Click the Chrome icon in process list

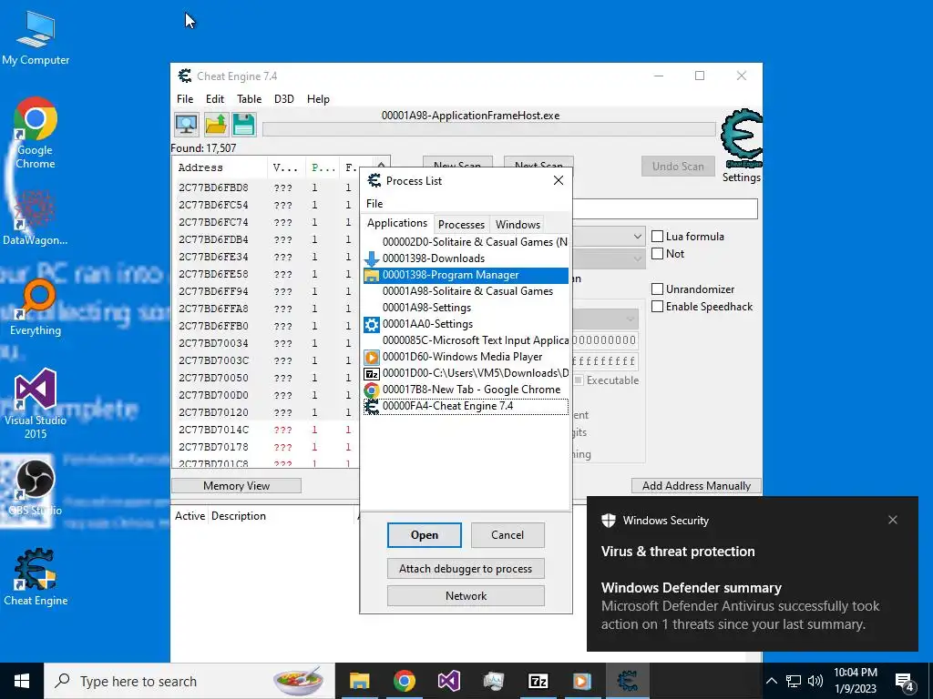click(x=372, y=390)
